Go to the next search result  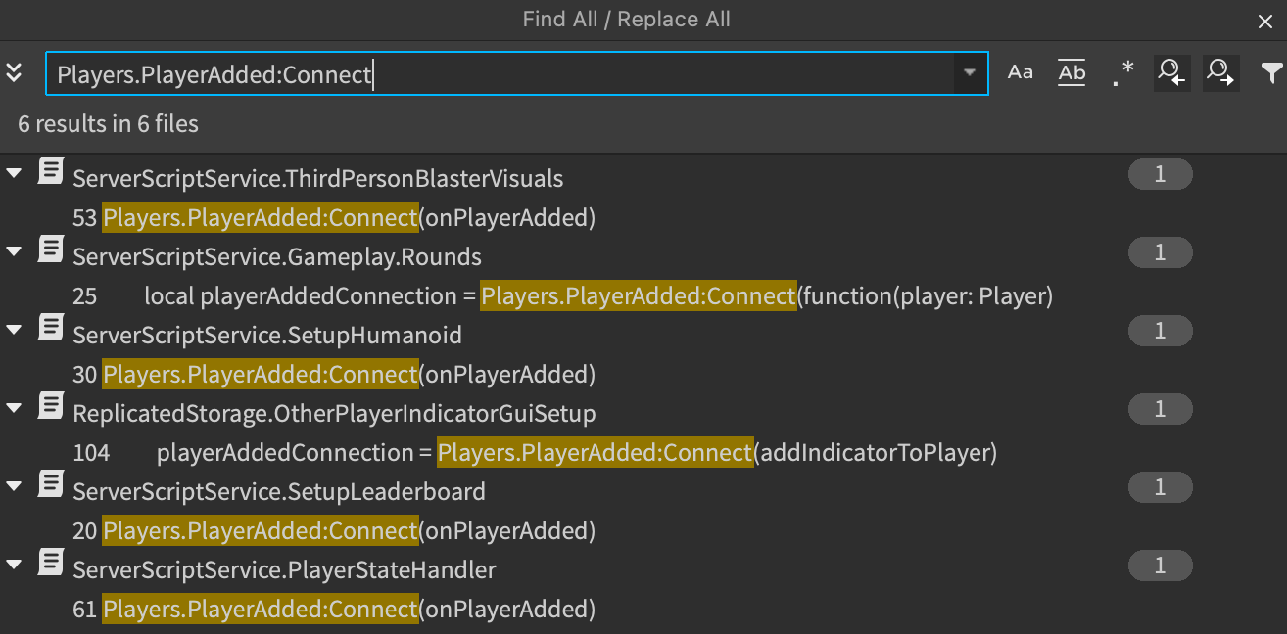click(x=1221, y=72)
